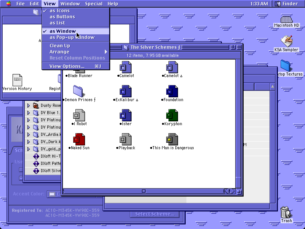Expand the DV_Dark folder disclosure triangle
Screen dimensions: 305x229
[28, 142]
